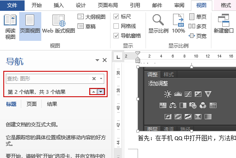Click the picture's left-middle resize handle
The width and height of the screenshot is (236, 158).
coord(138,99)
